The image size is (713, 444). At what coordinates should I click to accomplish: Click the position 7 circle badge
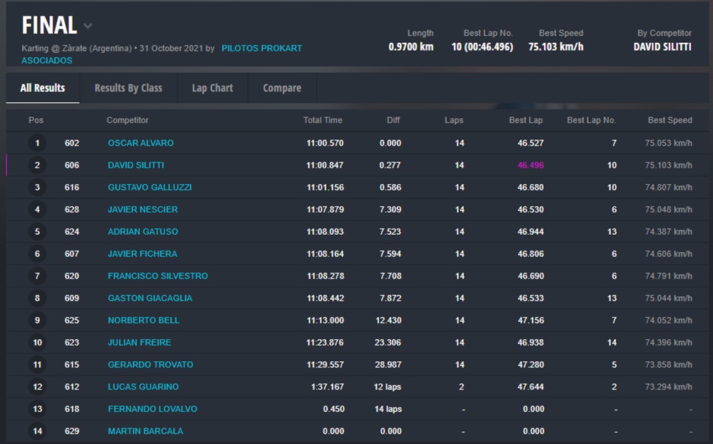(x=37, y=276)
